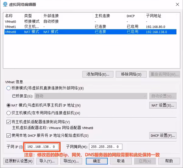The image size is (183, 168).
Task: Click the 添加网络 button
Action: (x=98, y=74)
